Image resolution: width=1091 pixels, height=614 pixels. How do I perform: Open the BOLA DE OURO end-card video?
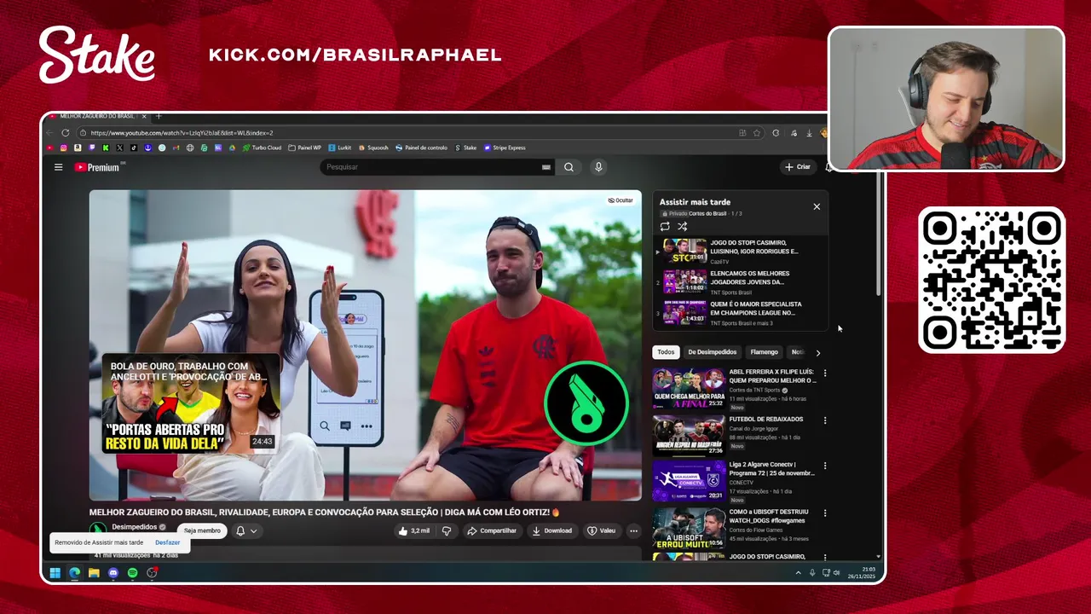(x=191, y=403)
